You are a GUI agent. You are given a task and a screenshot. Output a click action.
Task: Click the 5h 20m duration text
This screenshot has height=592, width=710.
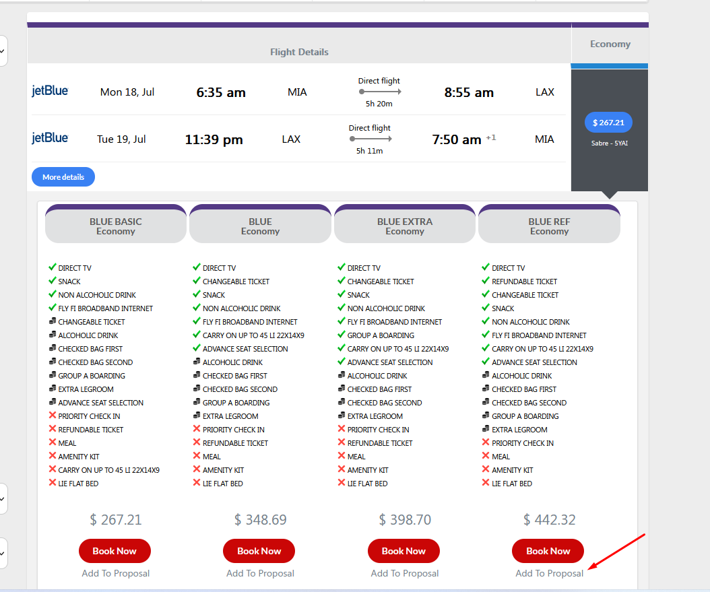point(379,104)
